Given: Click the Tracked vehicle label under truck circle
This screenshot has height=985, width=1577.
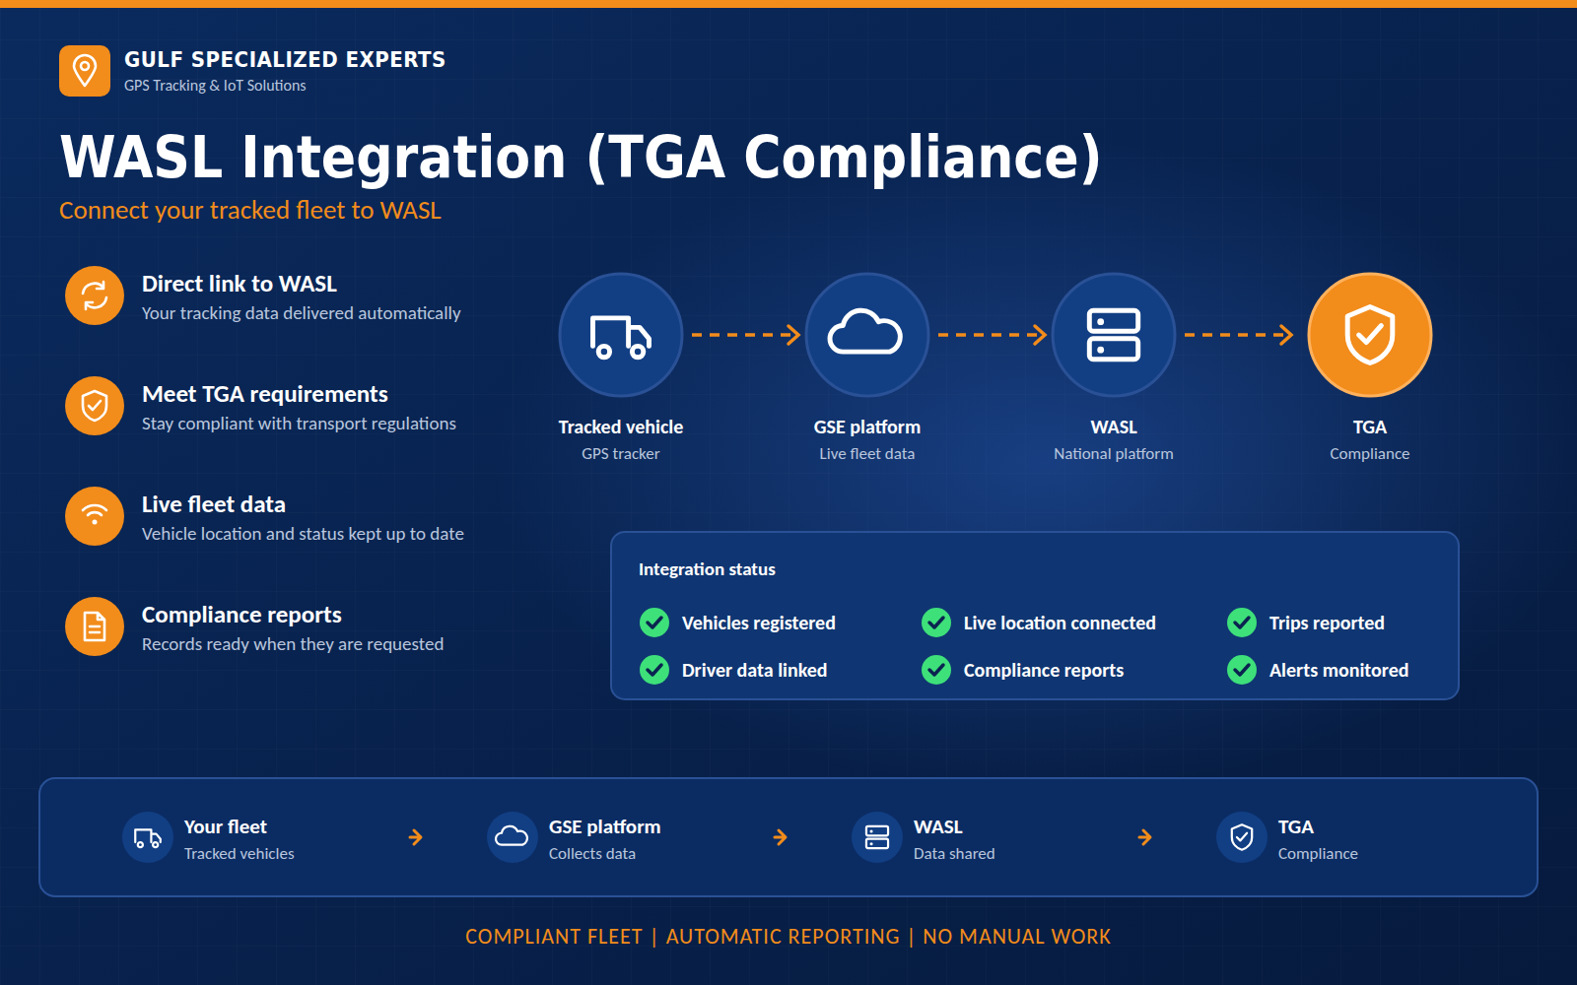Looking at the screenshot, I should point(621,427).
